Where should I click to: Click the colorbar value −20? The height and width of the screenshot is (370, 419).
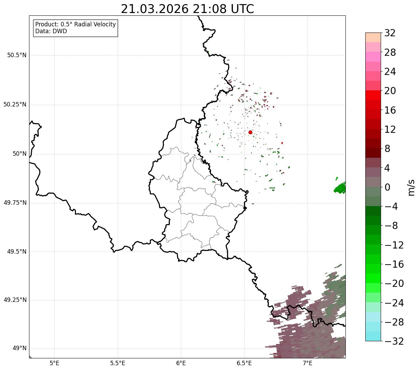pos(394,283)
